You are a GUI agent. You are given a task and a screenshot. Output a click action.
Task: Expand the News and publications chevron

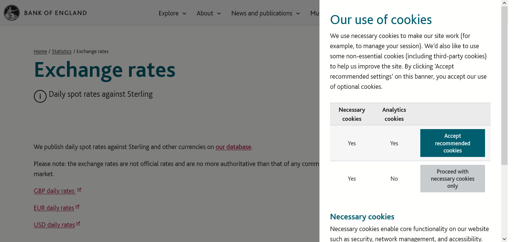pos(298,14)
